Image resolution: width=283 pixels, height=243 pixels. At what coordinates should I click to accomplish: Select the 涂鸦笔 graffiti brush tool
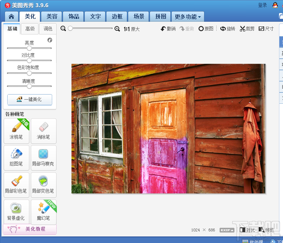click(x=16, y=131)
